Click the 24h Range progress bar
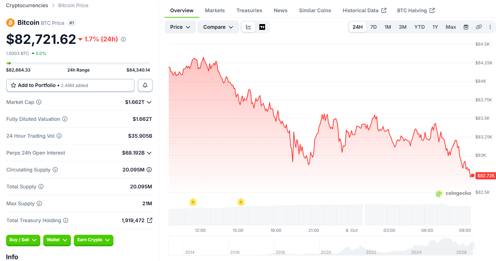Image resolution: width=496 pixels, height=261 pixels. [x=78, y=63]
